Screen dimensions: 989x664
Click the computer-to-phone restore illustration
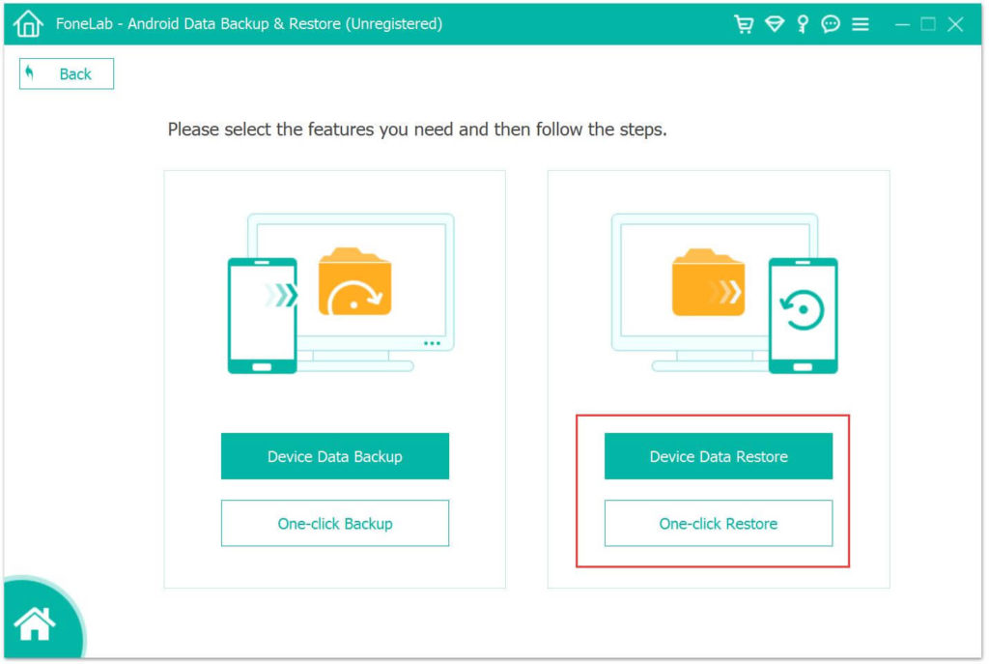click(724, 294)
